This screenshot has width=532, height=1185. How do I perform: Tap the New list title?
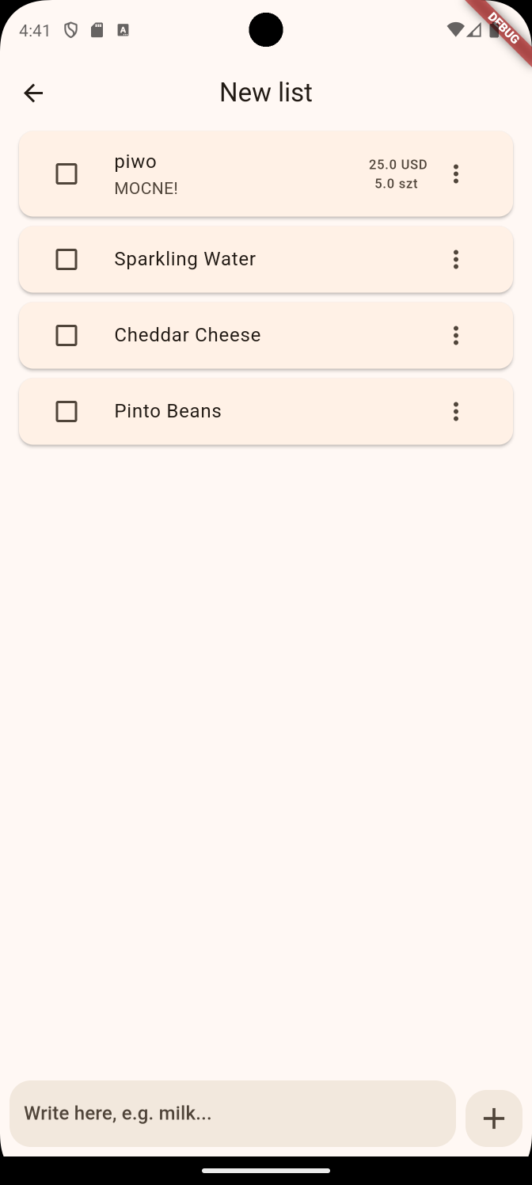pyautogui.click(x=266, y=92)
